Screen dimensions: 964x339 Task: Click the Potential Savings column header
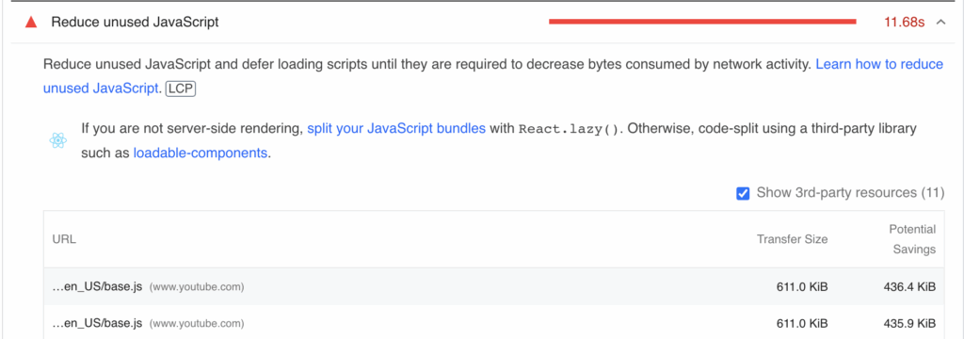point(912,239)
